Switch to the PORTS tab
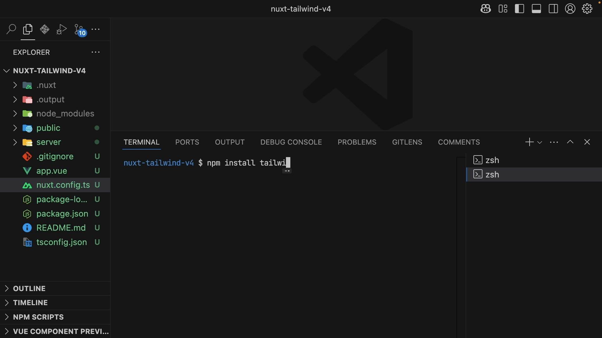 (187, 142)
